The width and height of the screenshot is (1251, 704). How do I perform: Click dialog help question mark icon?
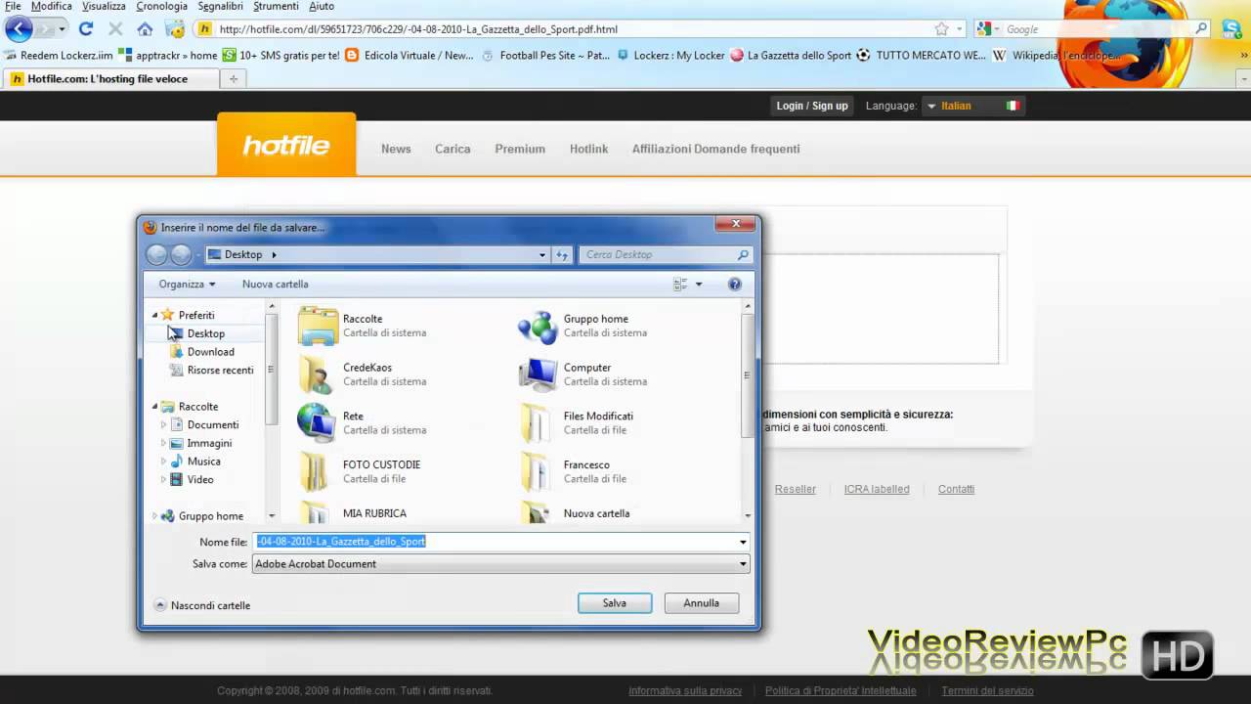click(x=735, y=284)
